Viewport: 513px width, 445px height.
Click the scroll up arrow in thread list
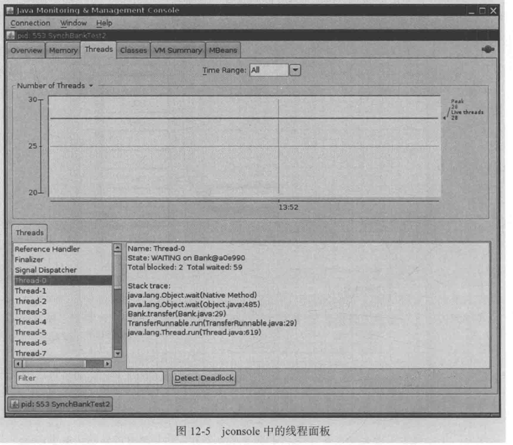click(x=117, y=248)
